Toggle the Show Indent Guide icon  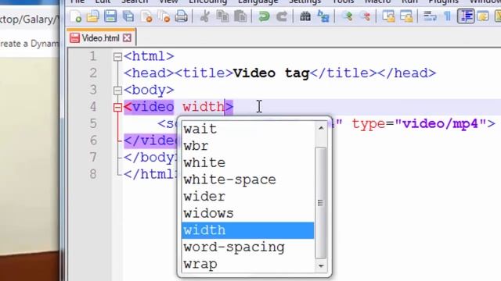(x=466, y=16)
